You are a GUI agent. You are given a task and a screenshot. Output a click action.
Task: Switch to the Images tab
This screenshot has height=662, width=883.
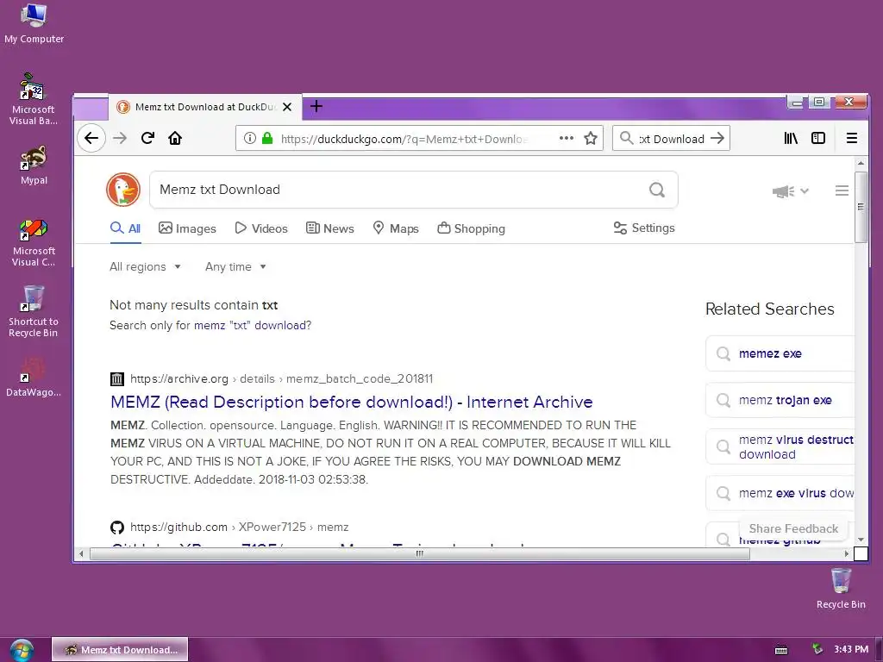[187, 228]
